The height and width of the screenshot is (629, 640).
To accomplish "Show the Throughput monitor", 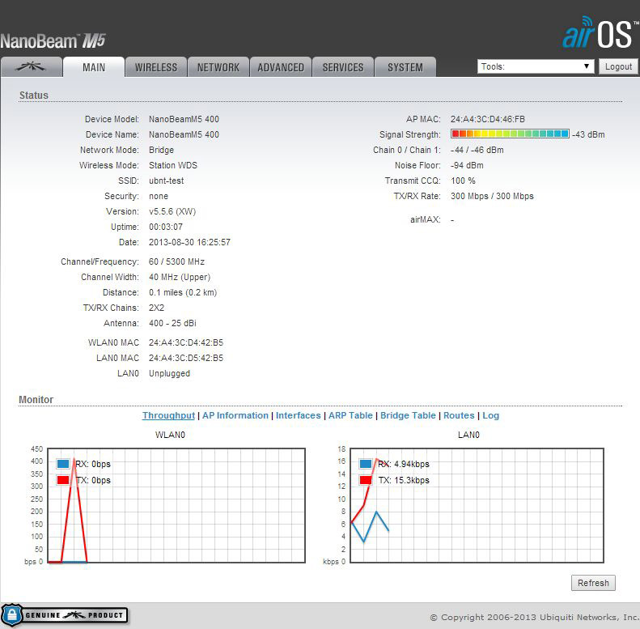I will (168, 415).
